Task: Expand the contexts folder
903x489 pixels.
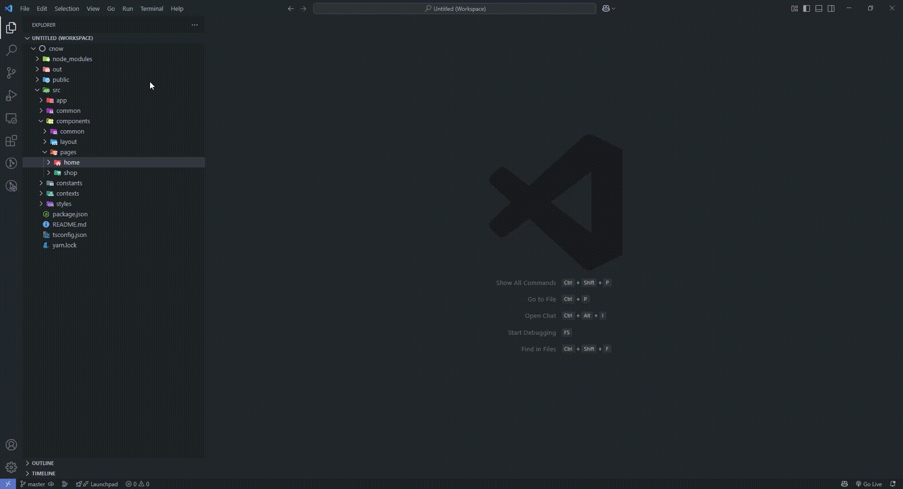Action: pyautogui.click(x=114, y=193)
